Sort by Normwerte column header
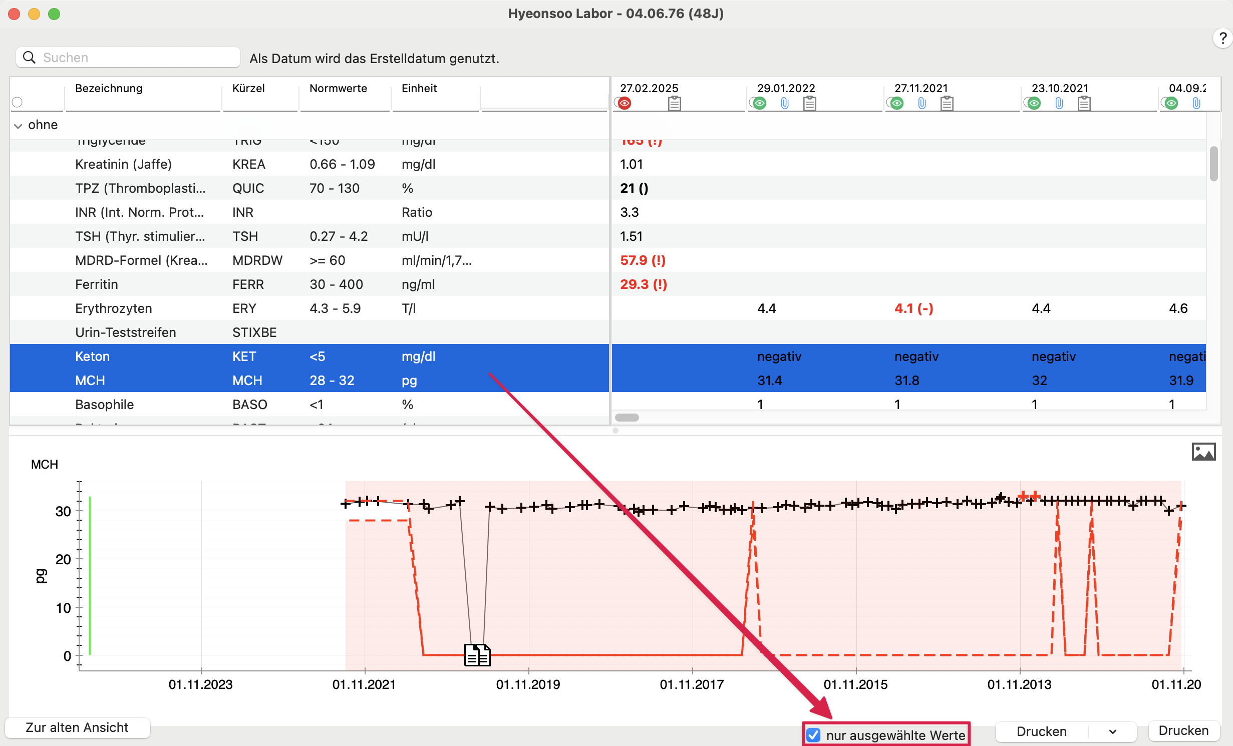This screenshot has height=746, width=1233. 338,88
